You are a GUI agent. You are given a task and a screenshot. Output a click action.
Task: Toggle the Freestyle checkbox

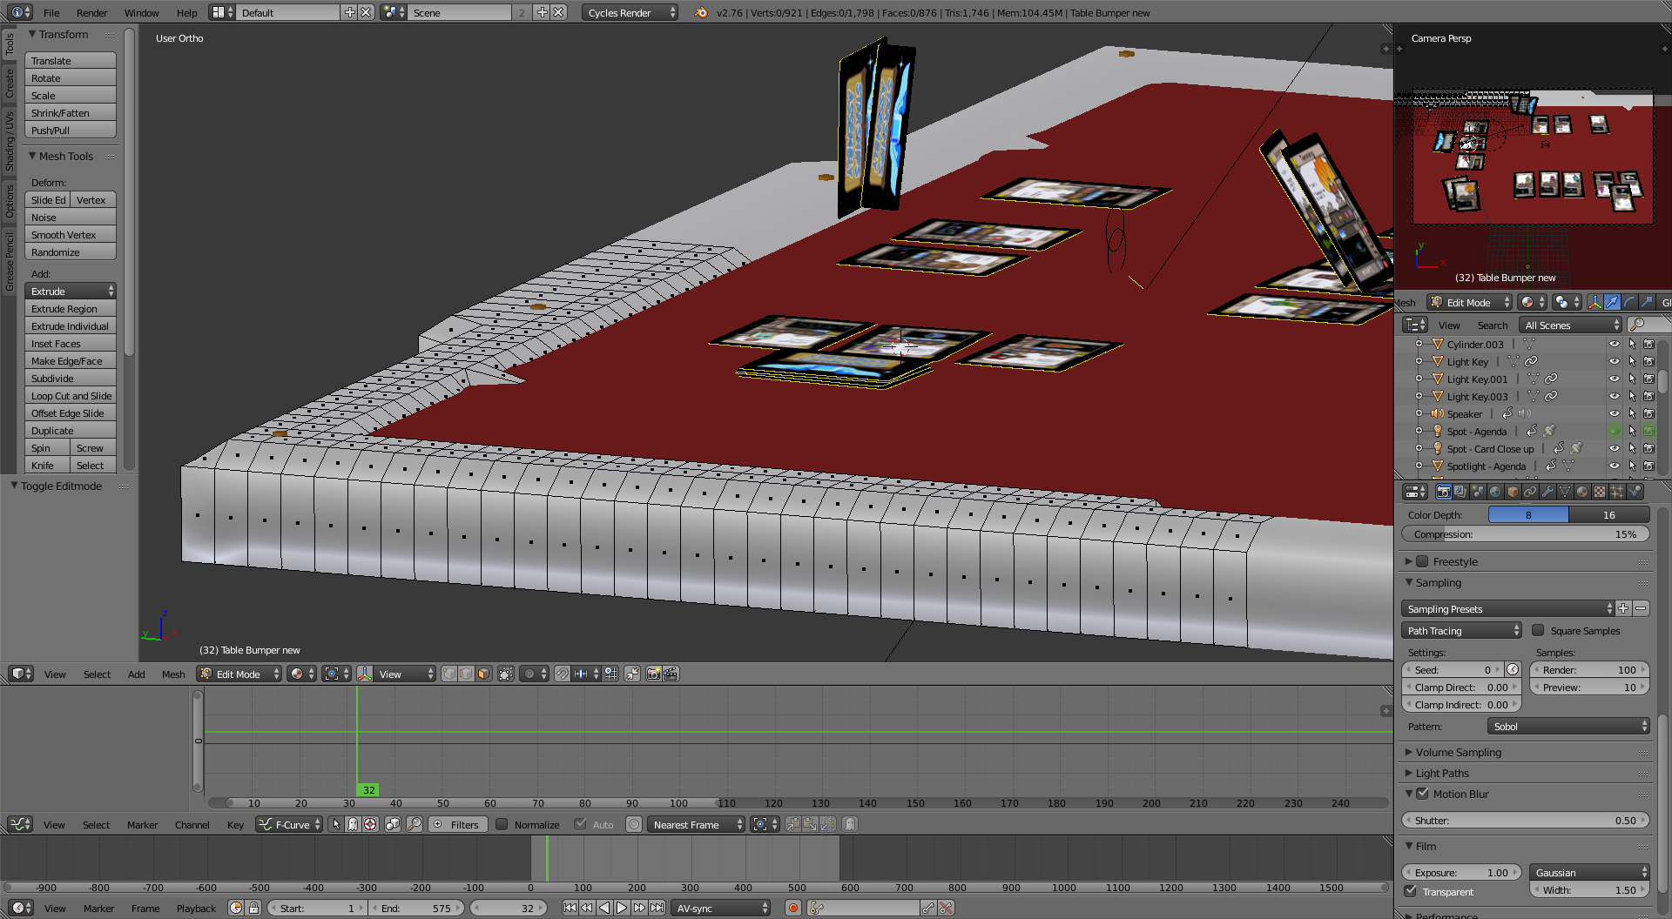[1422, 561]
